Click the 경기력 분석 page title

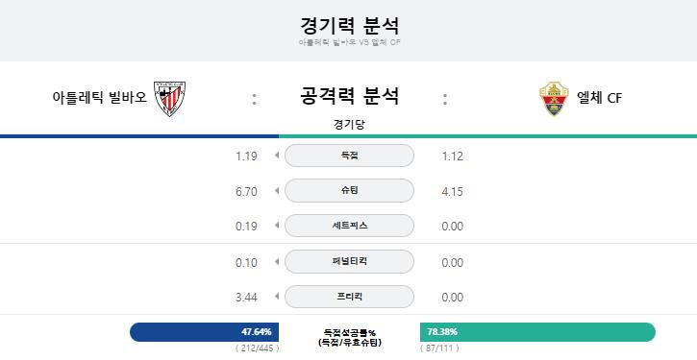[x=349, y=25]
